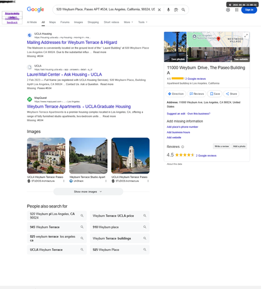Clear the search box with X icon
The height and width of the screenshot is (289, 264).
click(x=159, y=10)
